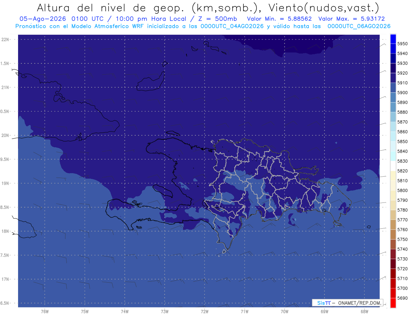
Task: Click the 5800 colorbar value label
Action: pos(402,190)
